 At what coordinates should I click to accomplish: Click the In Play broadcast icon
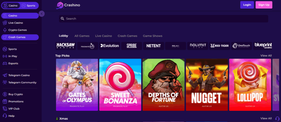point(5,56)
